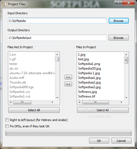This screenshot has height=149, width=137.
Task: Browse for the Output Directory
Action: click(x=119, y=38)
